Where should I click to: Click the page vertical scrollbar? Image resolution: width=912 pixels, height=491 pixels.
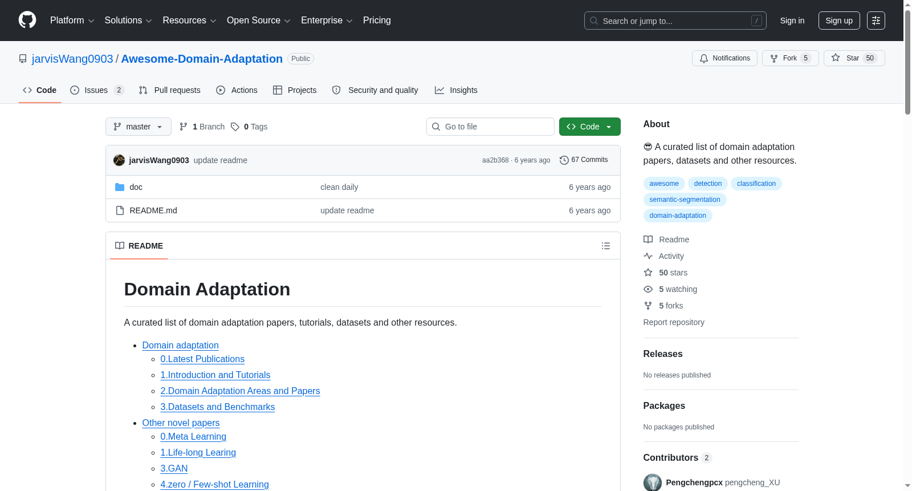click(x=907, y=63)
